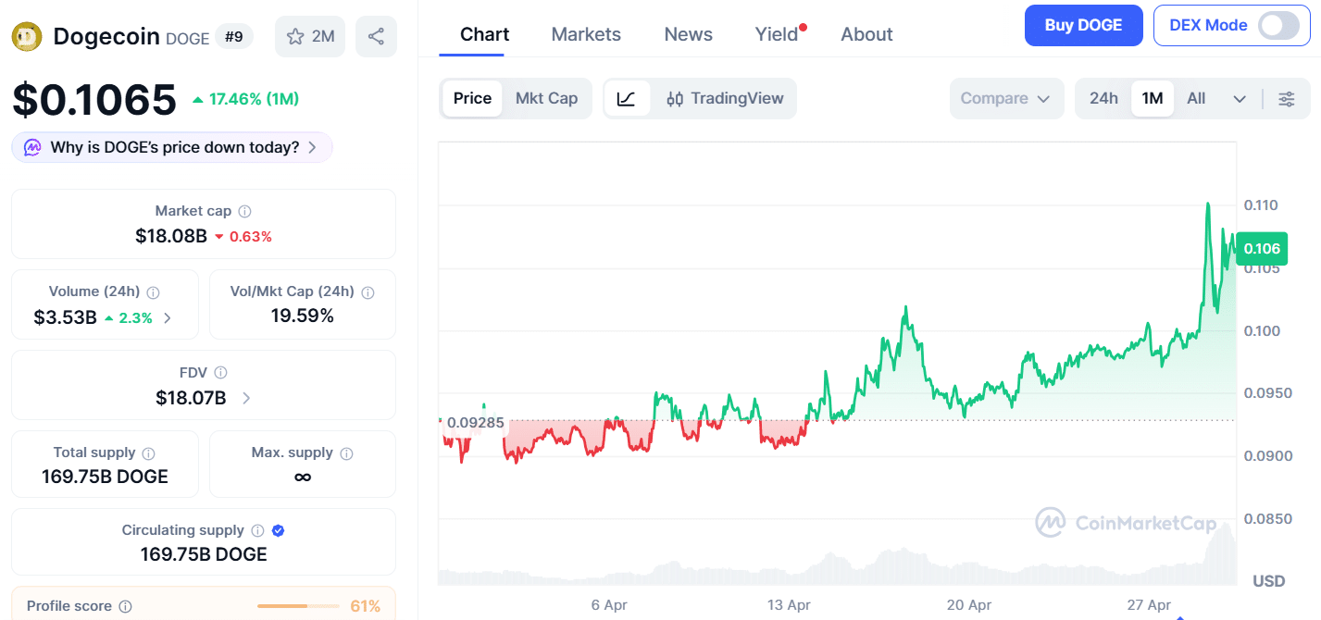Screen dimensions: 1321x620
Task: Switch to the Markets tab
Action: click(586, 34)
